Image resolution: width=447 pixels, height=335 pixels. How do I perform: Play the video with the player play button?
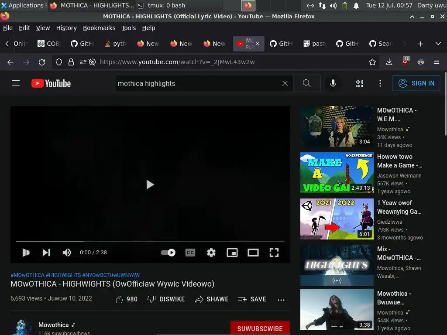point(26,253)
